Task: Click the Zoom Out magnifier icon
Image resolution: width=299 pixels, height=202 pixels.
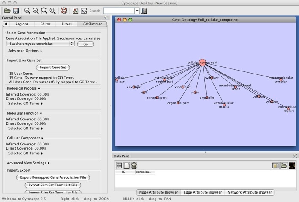Action: pos(27,10)
